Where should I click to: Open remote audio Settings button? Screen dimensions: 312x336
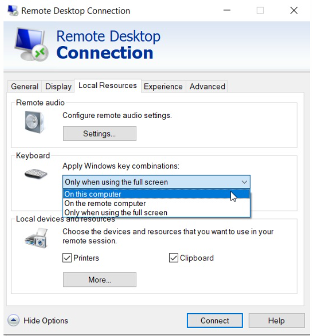pos(99,133)
